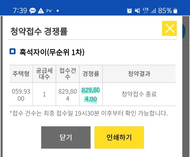Screen dimensions: 190x157
Task: Tap the 7:39 clock in status bar
Action: pos(20,11)
